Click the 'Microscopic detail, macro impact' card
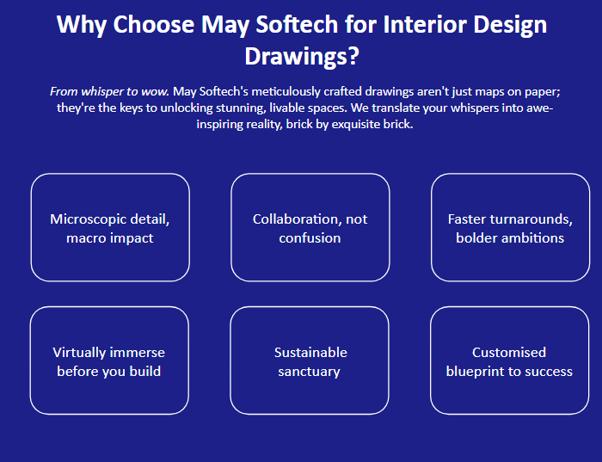This screenshot has width=602, height=462. (110, 228)
